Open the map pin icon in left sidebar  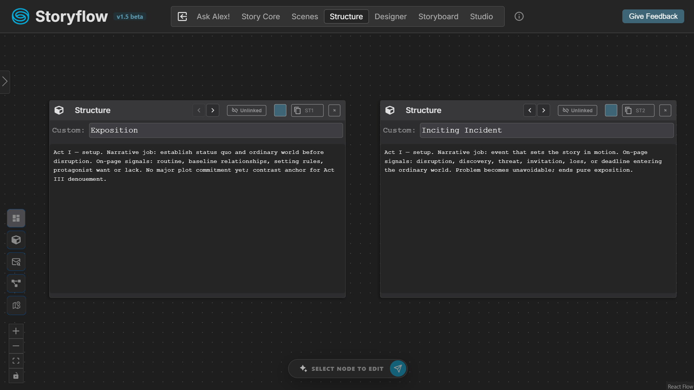16,305
